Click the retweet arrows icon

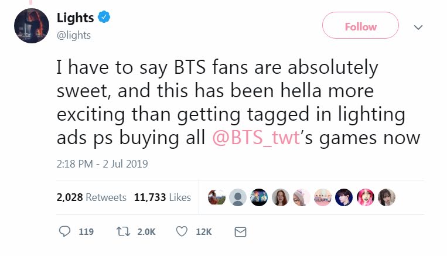pyautogui.click(x=124, y=232)
